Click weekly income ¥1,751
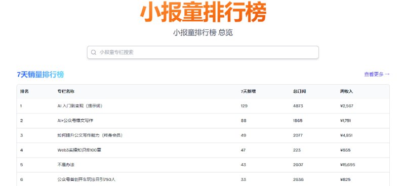The width and height of the screenshot is (405, 186). pos(345,121)
